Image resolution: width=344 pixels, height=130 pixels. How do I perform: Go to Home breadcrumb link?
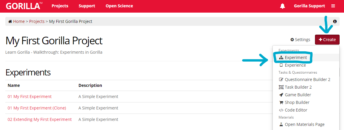pos(19,21)
